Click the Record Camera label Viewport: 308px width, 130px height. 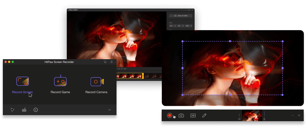click(96, 92)
